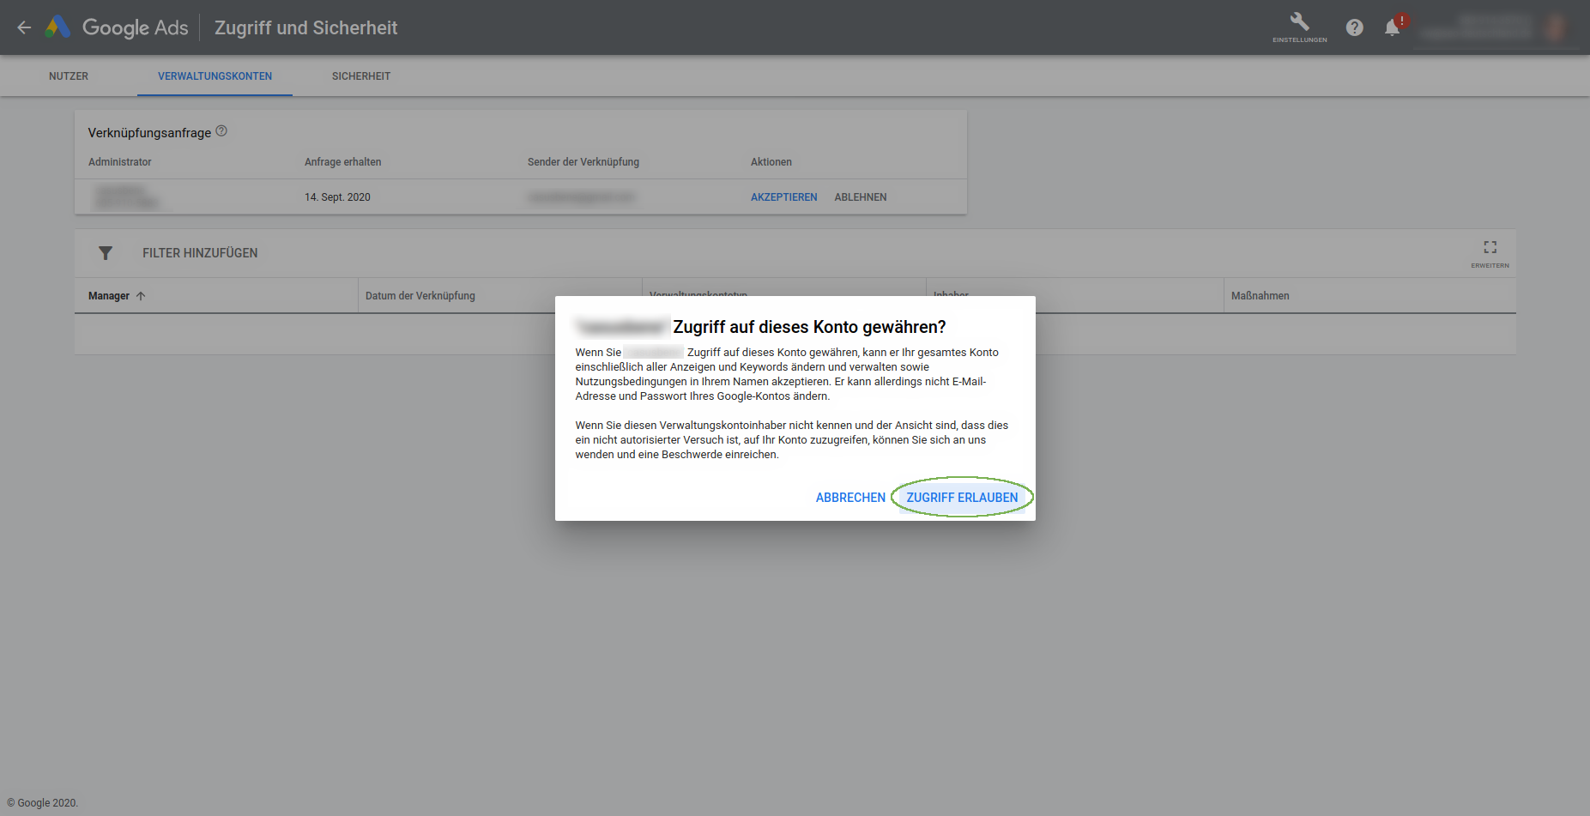Click help icon next to Verknüpfungsanfrage
The image size is (1590, 816).
pos(221,131)
